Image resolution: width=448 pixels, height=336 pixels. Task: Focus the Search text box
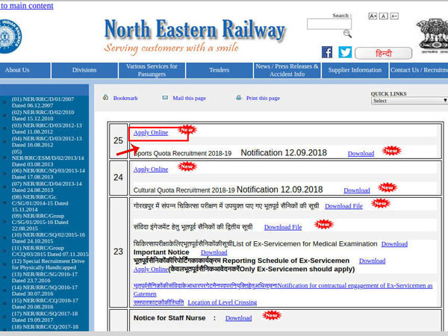(x=329, y=24)
